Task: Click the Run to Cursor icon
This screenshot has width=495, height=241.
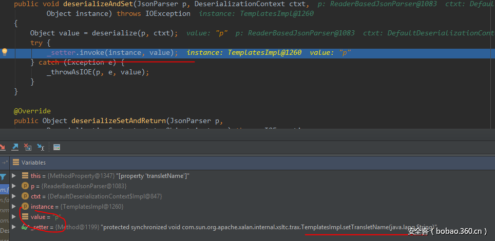Action: (x=40, y=147)
